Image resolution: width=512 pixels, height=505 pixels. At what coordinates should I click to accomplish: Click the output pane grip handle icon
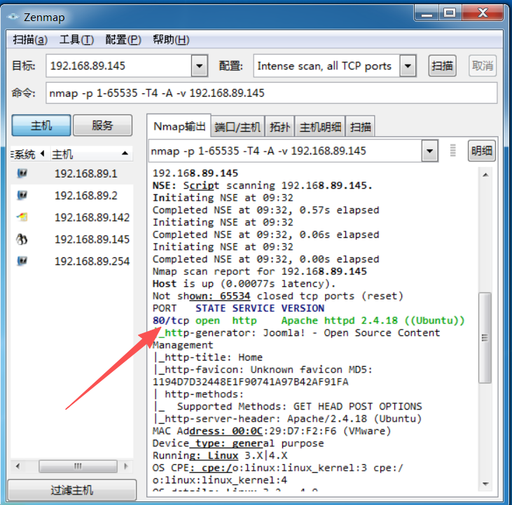coord(452,151)
